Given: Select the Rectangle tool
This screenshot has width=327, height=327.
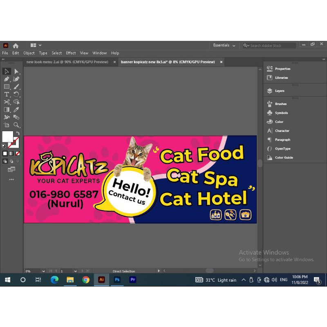Looking at the screenshot, I should (x=7, y=87).
